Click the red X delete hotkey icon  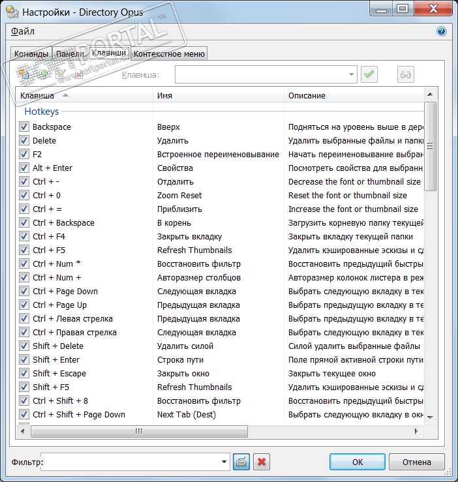click(x=79, y=74)
